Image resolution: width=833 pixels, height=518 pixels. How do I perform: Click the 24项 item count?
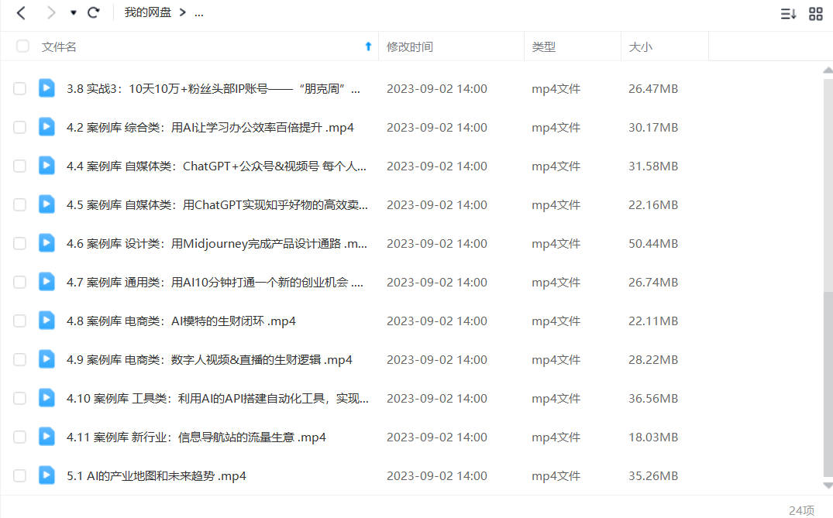801,510
